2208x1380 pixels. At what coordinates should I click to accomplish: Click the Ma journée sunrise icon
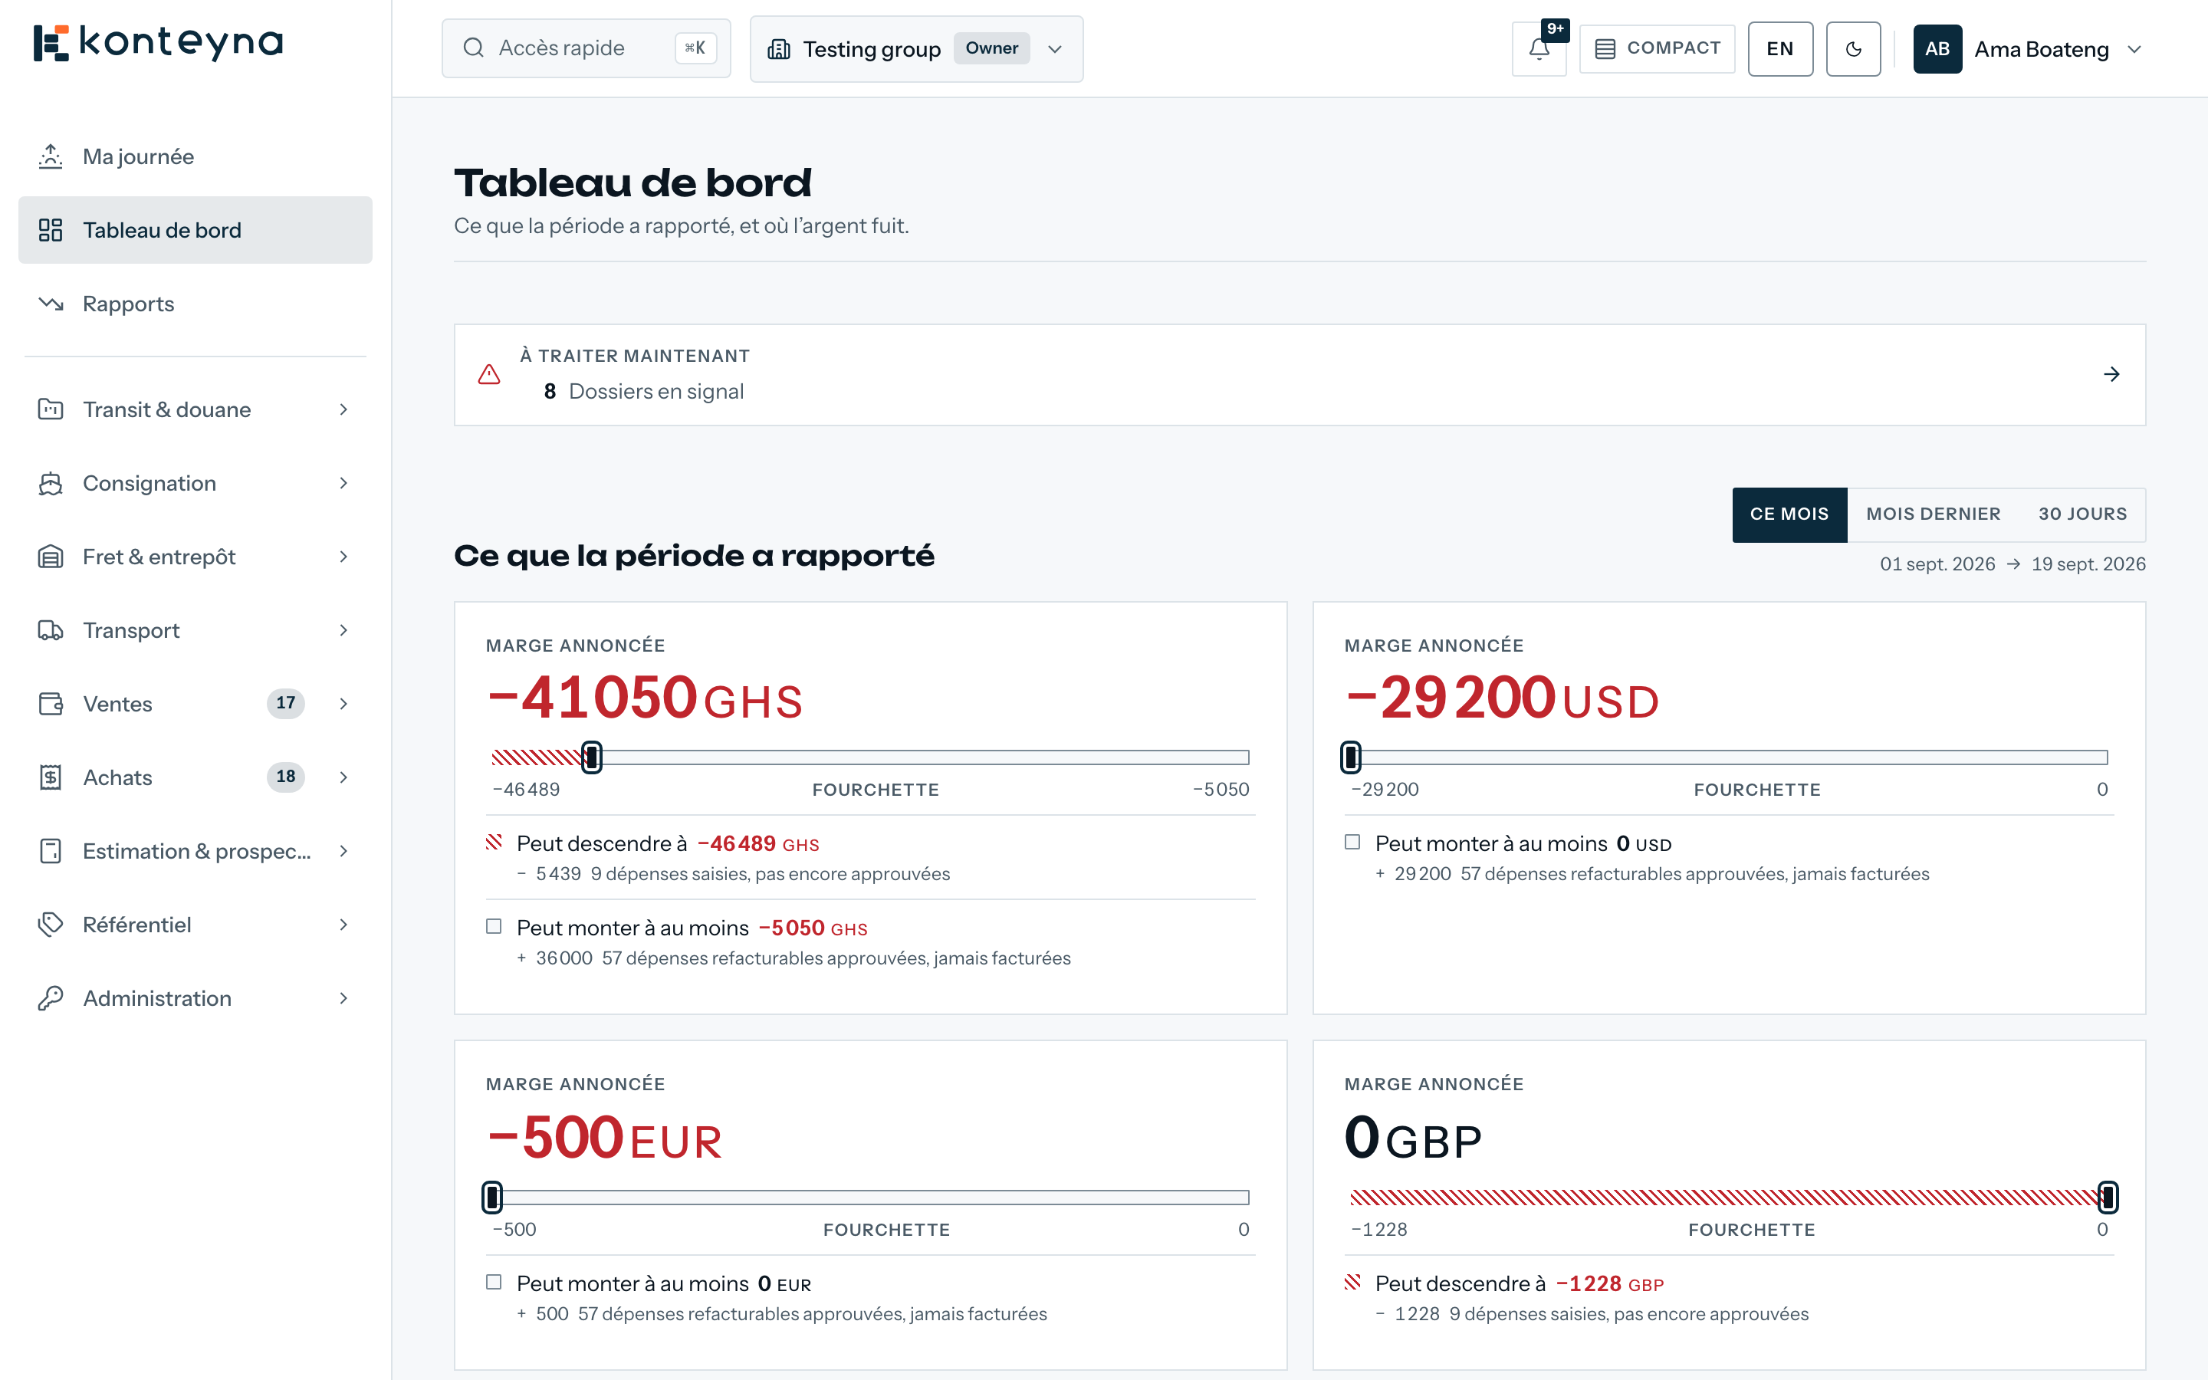click(x=51, y=156)
